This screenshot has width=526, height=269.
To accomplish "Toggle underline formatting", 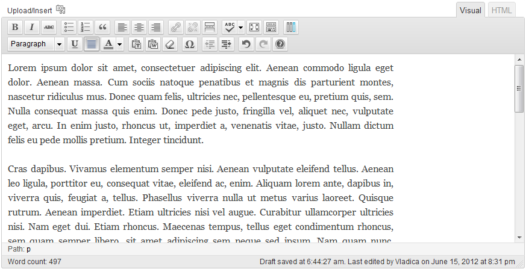I will click(x=75, y=44).
